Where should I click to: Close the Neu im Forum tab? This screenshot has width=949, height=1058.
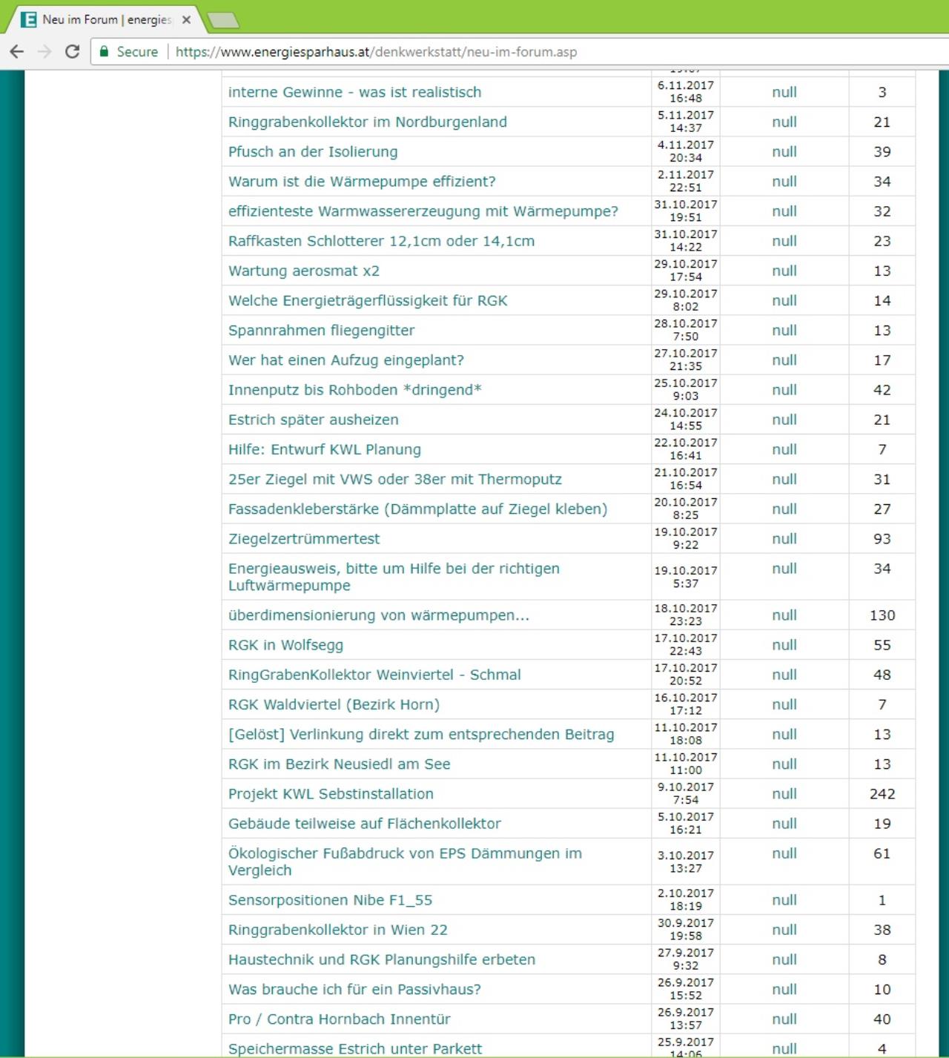187,20
